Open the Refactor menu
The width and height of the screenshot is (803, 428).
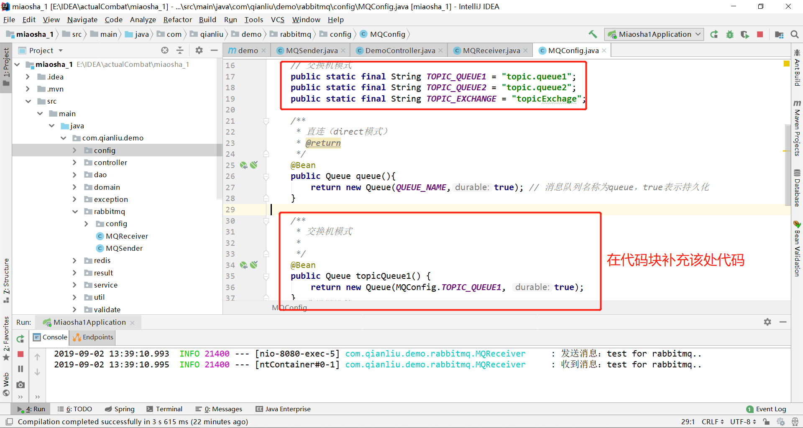tap(177, 20)
